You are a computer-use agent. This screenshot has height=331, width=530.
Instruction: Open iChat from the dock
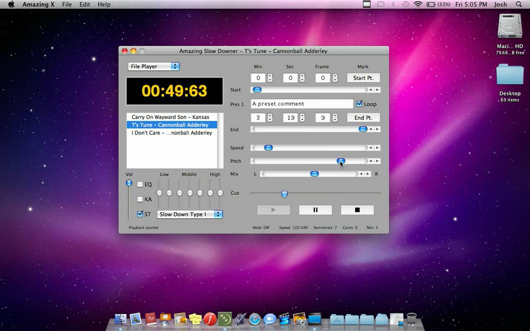coord(270,319)
